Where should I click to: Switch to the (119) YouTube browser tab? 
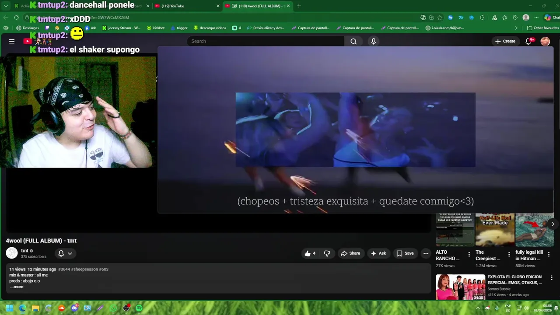point(186,6)
